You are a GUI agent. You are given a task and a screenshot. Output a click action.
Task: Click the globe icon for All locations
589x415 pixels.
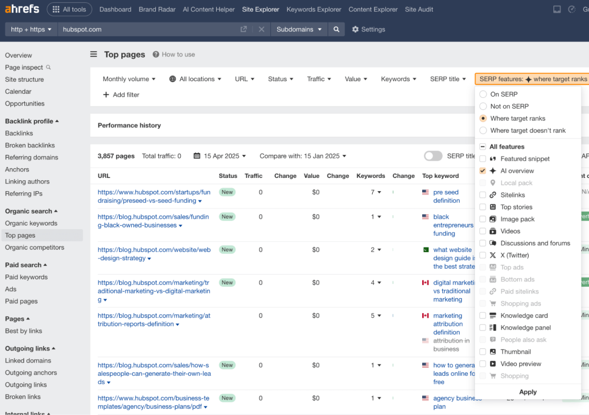pos(173,79)
